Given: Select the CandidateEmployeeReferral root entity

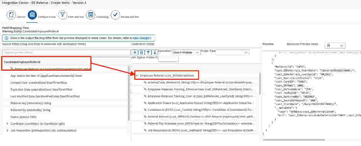Looking at the screenshot, I should point(22,62).
